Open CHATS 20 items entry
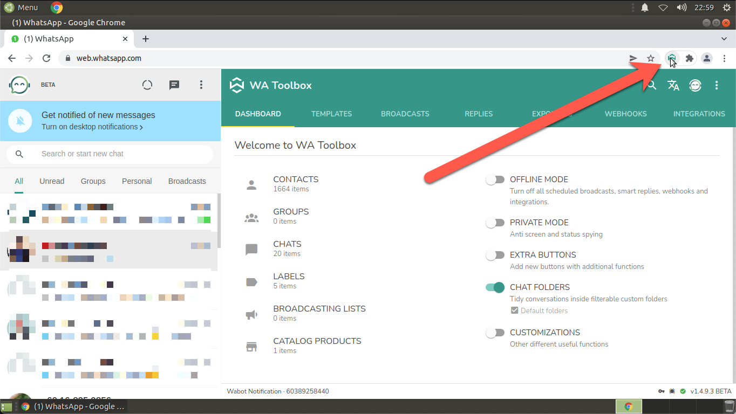The image size is (736, 414). click(x=287, y=249)
